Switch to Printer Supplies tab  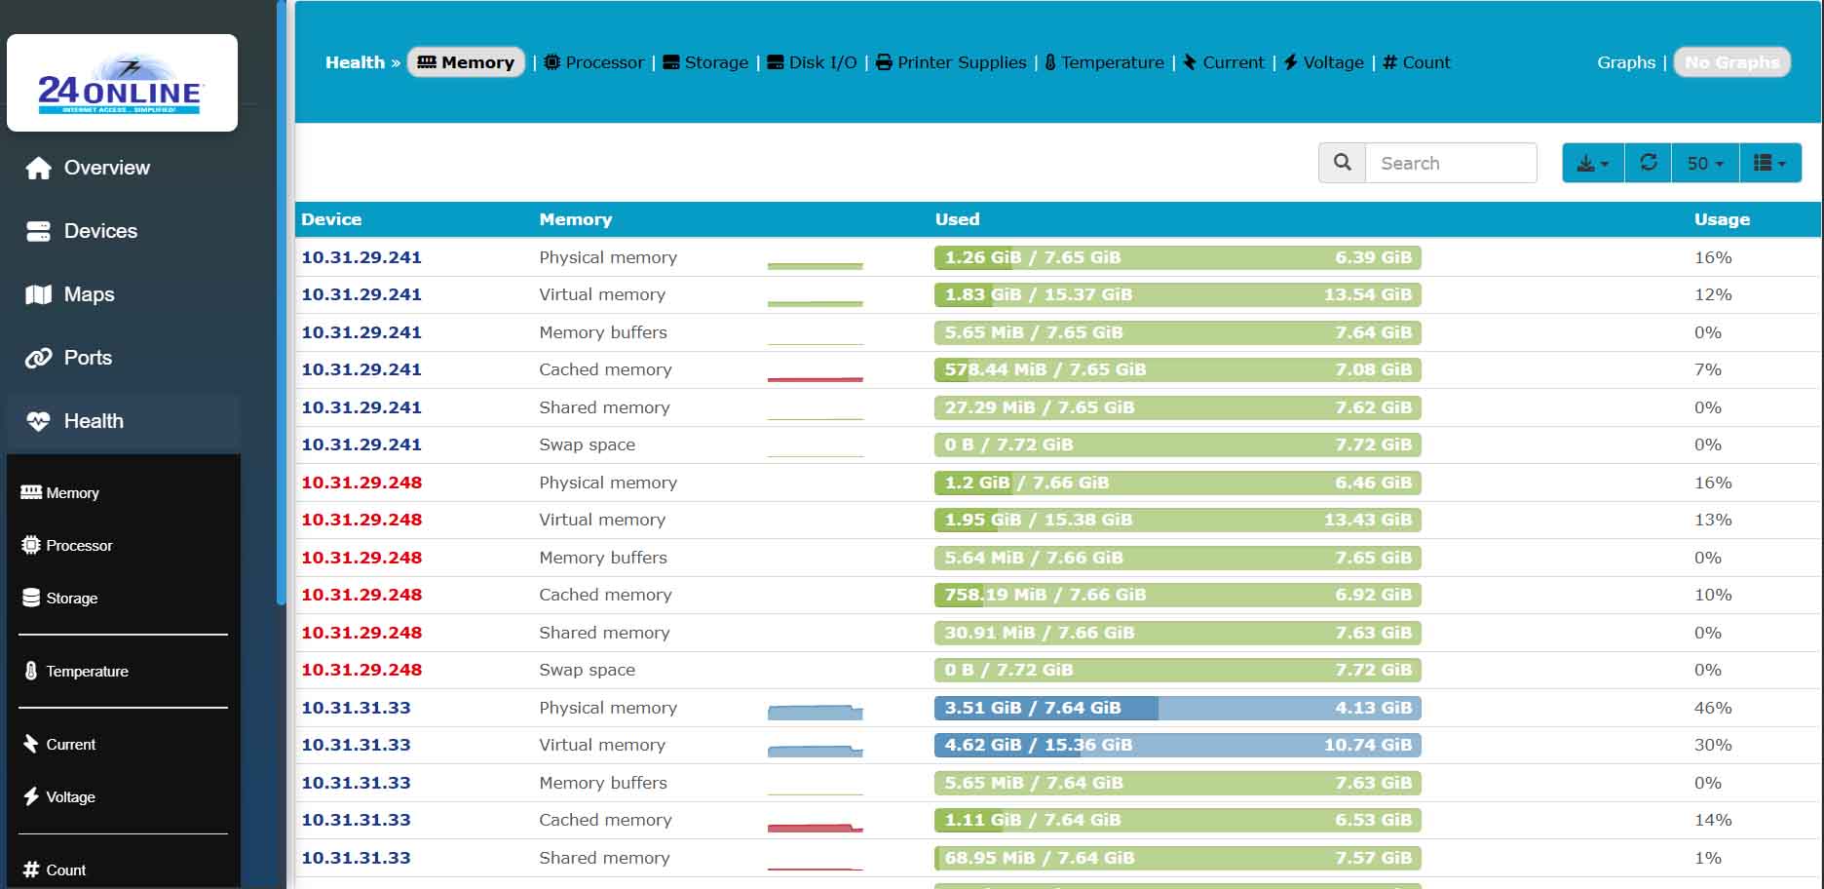(951, 62)
